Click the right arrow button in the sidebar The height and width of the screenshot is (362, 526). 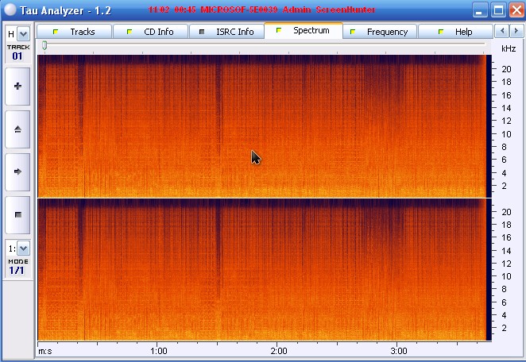click(x=18, y=171)
